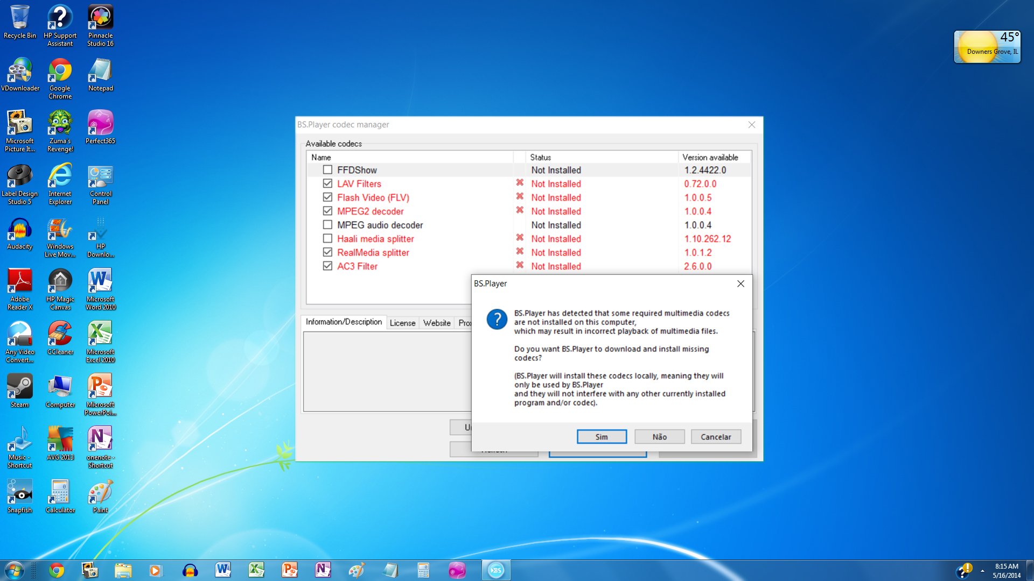This screenshot has height=581, width=1034.
Task: Toggle the MPEG2 decoder checkbox
Action: pos(328,211)
